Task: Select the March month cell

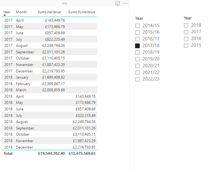Action: (21, 90)
